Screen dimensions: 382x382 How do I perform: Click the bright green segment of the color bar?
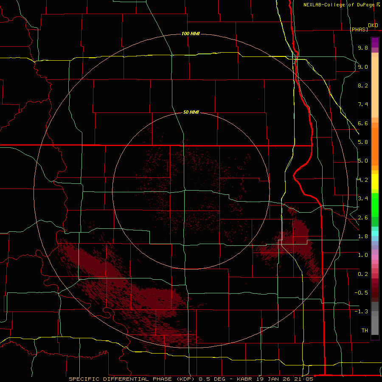coord(375,205)
